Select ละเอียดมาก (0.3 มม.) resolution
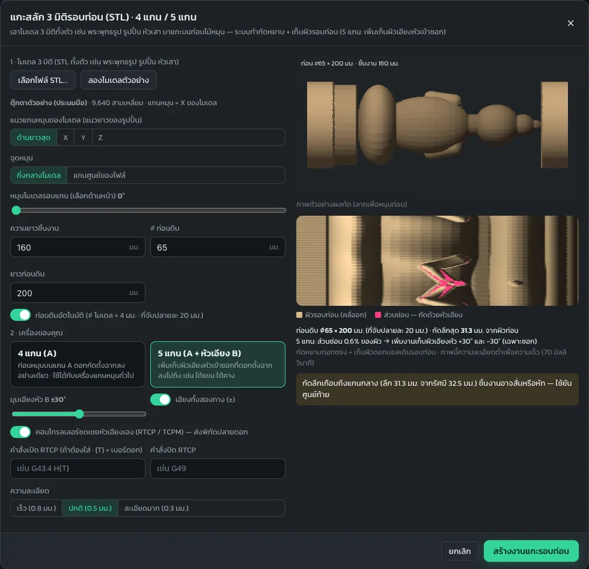 click(156, 508)
